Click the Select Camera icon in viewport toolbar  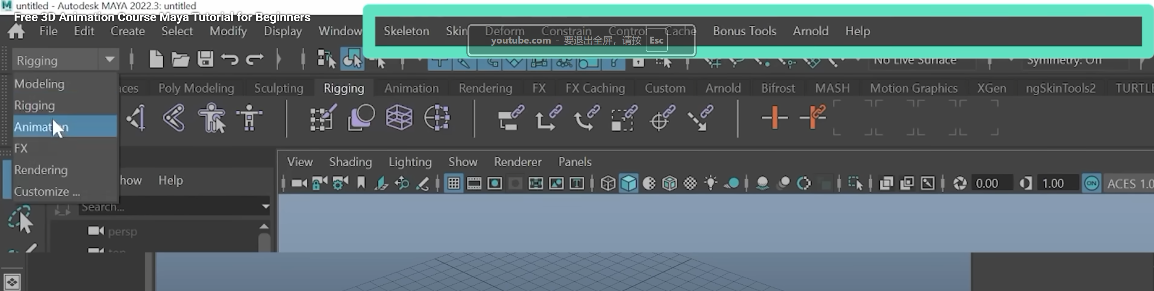point(299,184)
